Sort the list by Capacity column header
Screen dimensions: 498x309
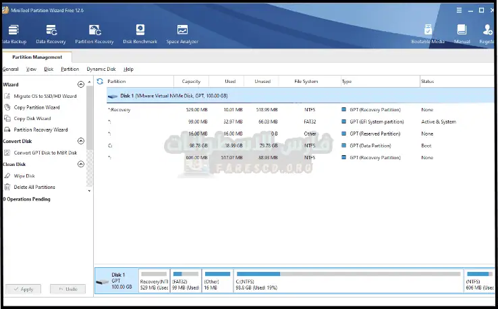(192, 82)
